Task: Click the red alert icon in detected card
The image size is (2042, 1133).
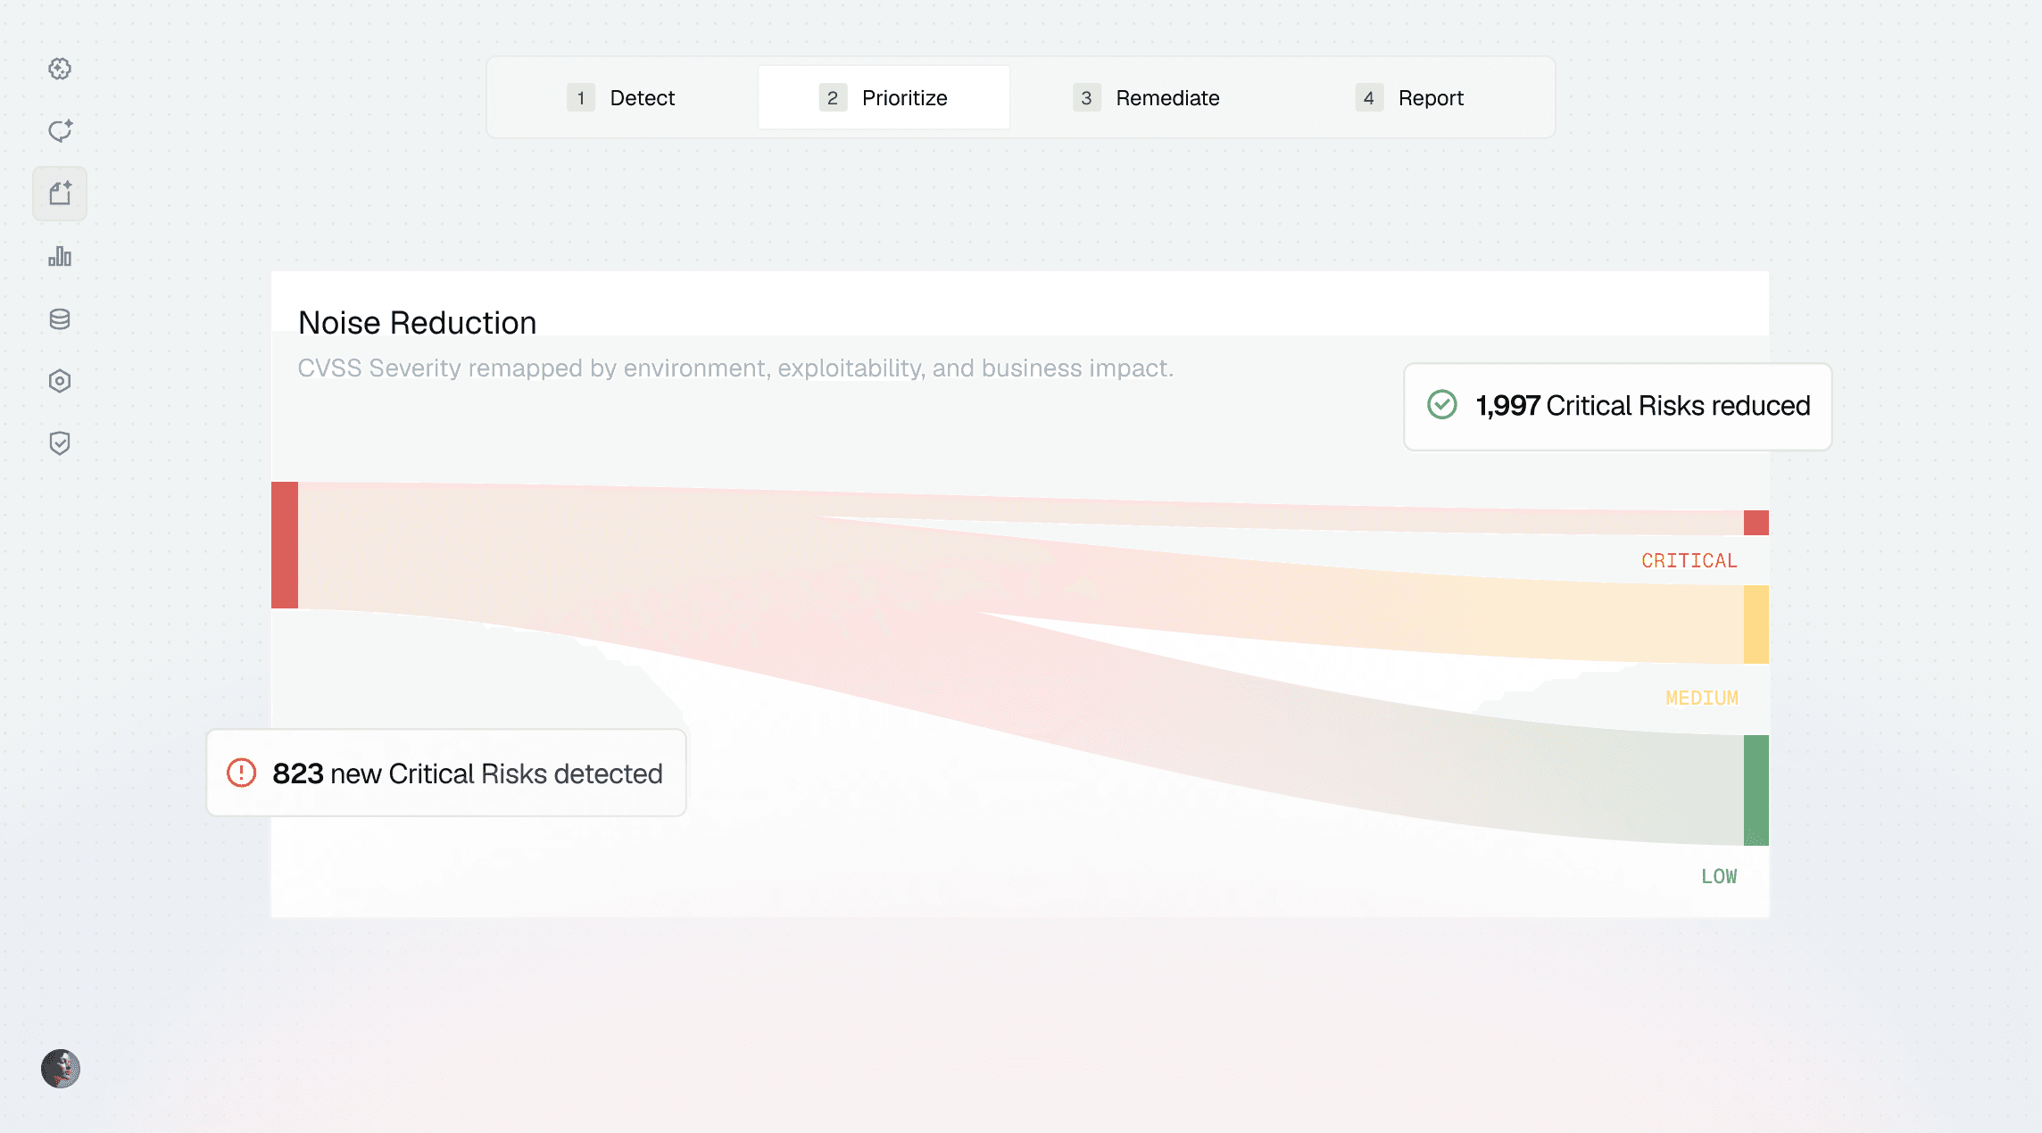Action: click(x=241, y=773)
